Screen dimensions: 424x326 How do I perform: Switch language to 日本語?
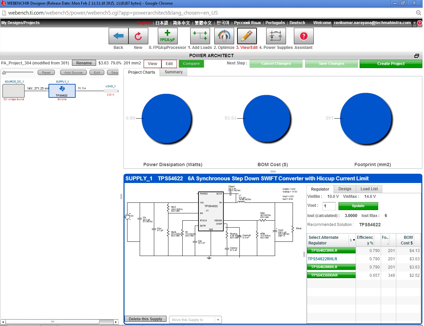(x=162, y=23)
